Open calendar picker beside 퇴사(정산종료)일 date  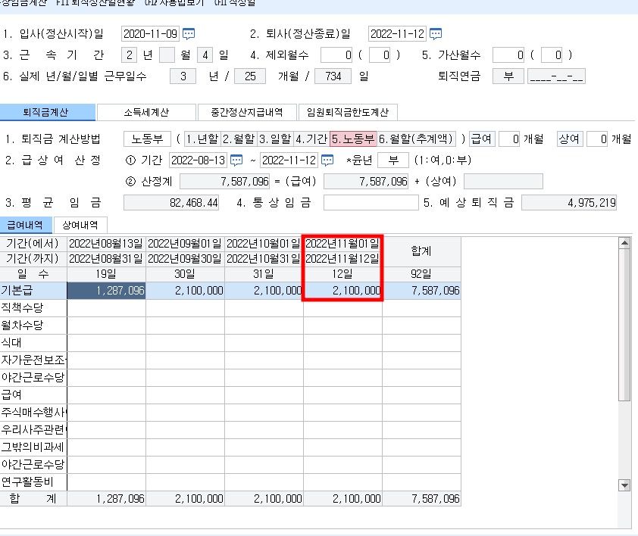click(436, 34)
